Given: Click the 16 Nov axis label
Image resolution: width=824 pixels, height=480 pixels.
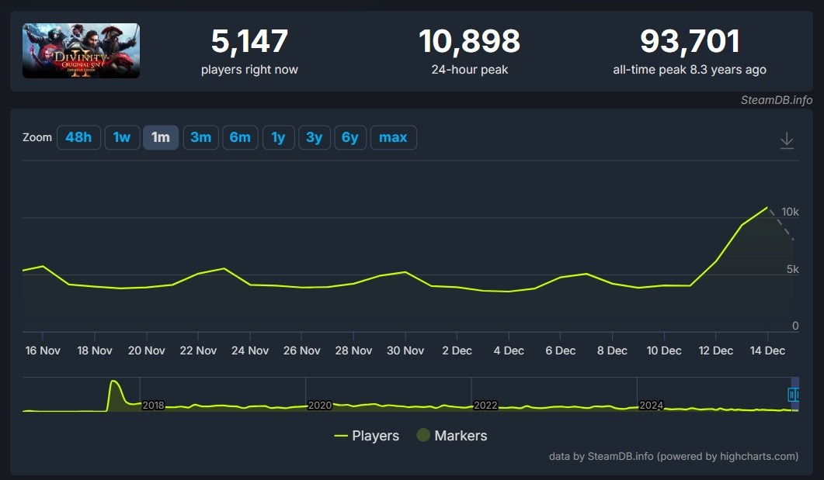Looking at the screenshot, I should coord(43,351).
